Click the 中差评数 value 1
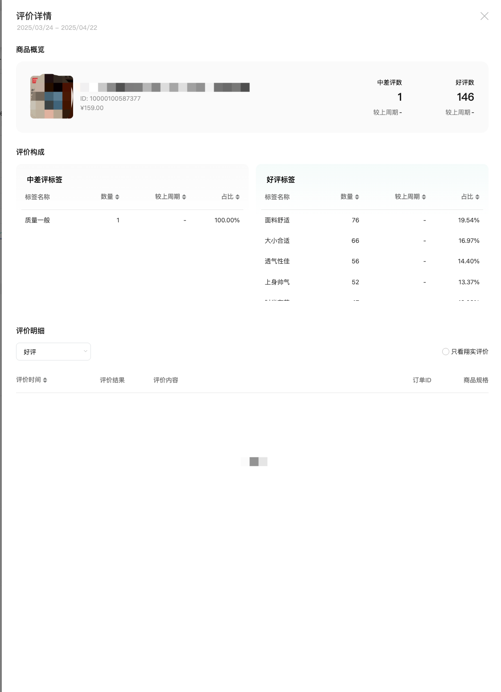Viewport: 501px width, 692px height. point(399,97)
